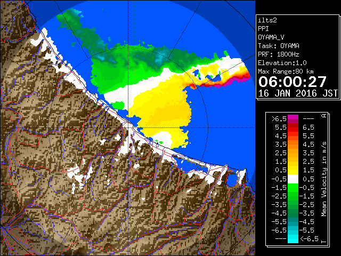Select the 'OYAMA_V' product label
The height and width of the screenshot is (256, 341).
[271, 37]
